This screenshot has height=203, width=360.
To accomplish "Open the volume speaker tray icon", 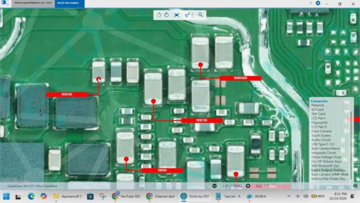I will pyautogui.click(x=305, y=196).
